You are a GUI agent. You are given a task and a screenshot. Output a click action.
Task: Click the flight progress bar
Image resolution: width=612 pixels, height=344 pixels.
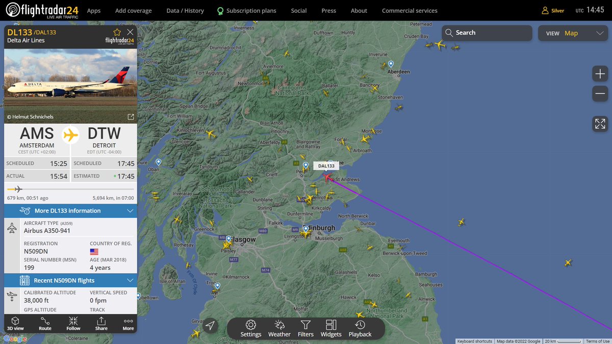(70, 190)
